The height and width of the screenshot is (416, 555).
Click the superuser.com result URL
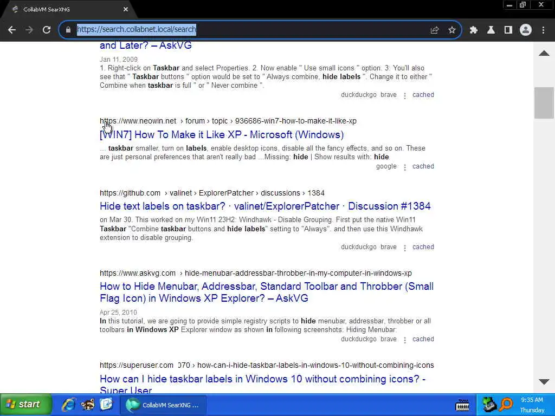(267, 365)
